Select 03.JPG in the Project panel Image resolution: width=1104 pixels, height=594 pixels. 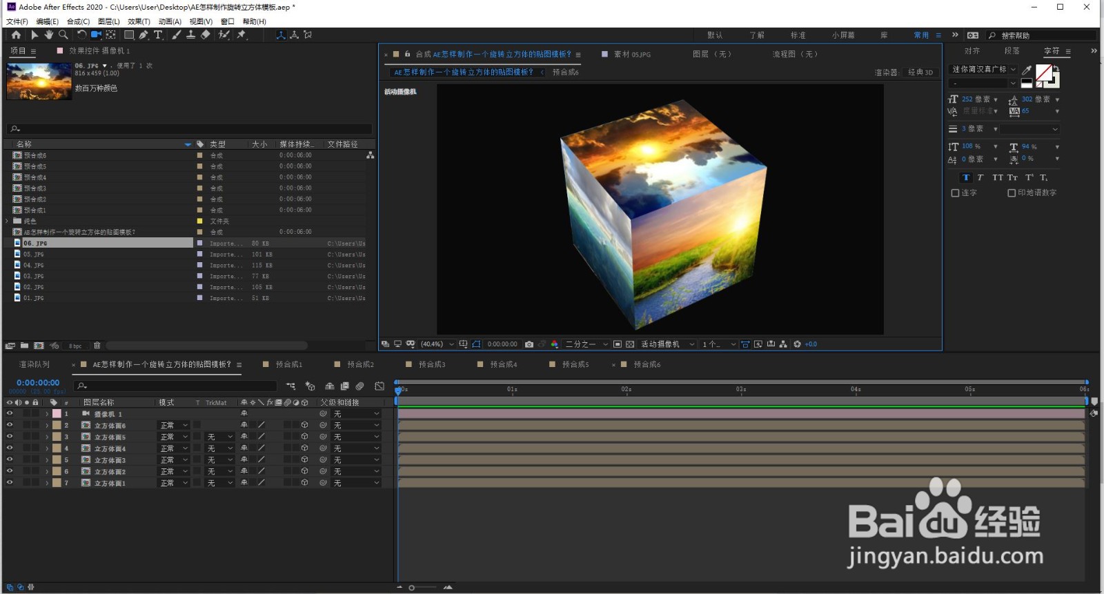33,277
